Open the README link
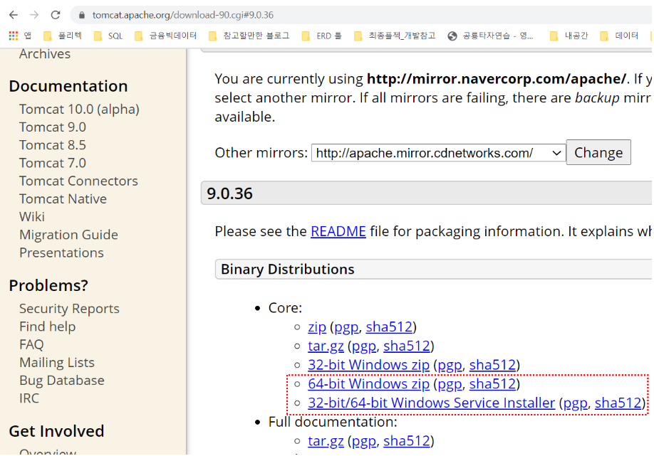The height and width of the screenshot is (456, 654). (338, 231)
